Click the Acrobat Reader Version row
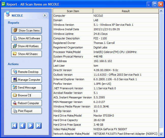 click(106, 93)
